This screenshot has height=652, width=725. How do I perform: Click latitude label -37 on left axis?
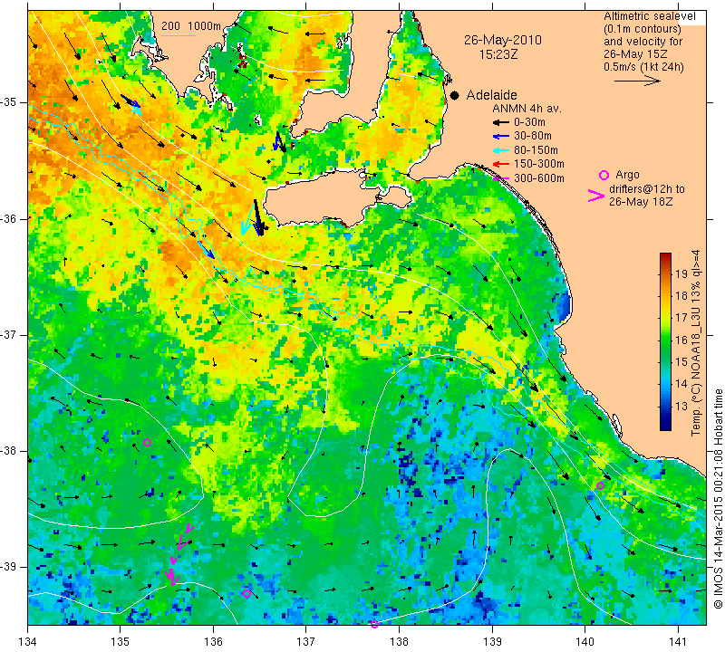pos(10,334)
